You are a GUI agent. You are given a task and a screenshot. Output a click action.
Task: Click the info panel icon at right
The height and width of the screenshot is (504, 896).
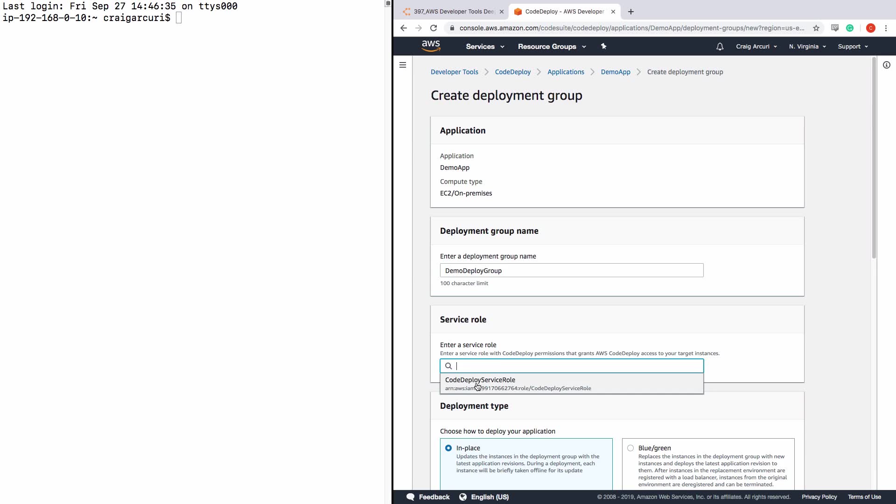(x=886, y=65)
